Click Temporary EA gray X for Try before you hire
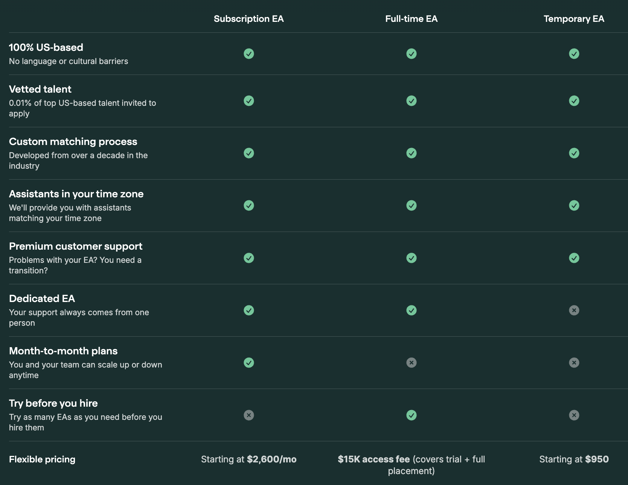 (574, 415)
